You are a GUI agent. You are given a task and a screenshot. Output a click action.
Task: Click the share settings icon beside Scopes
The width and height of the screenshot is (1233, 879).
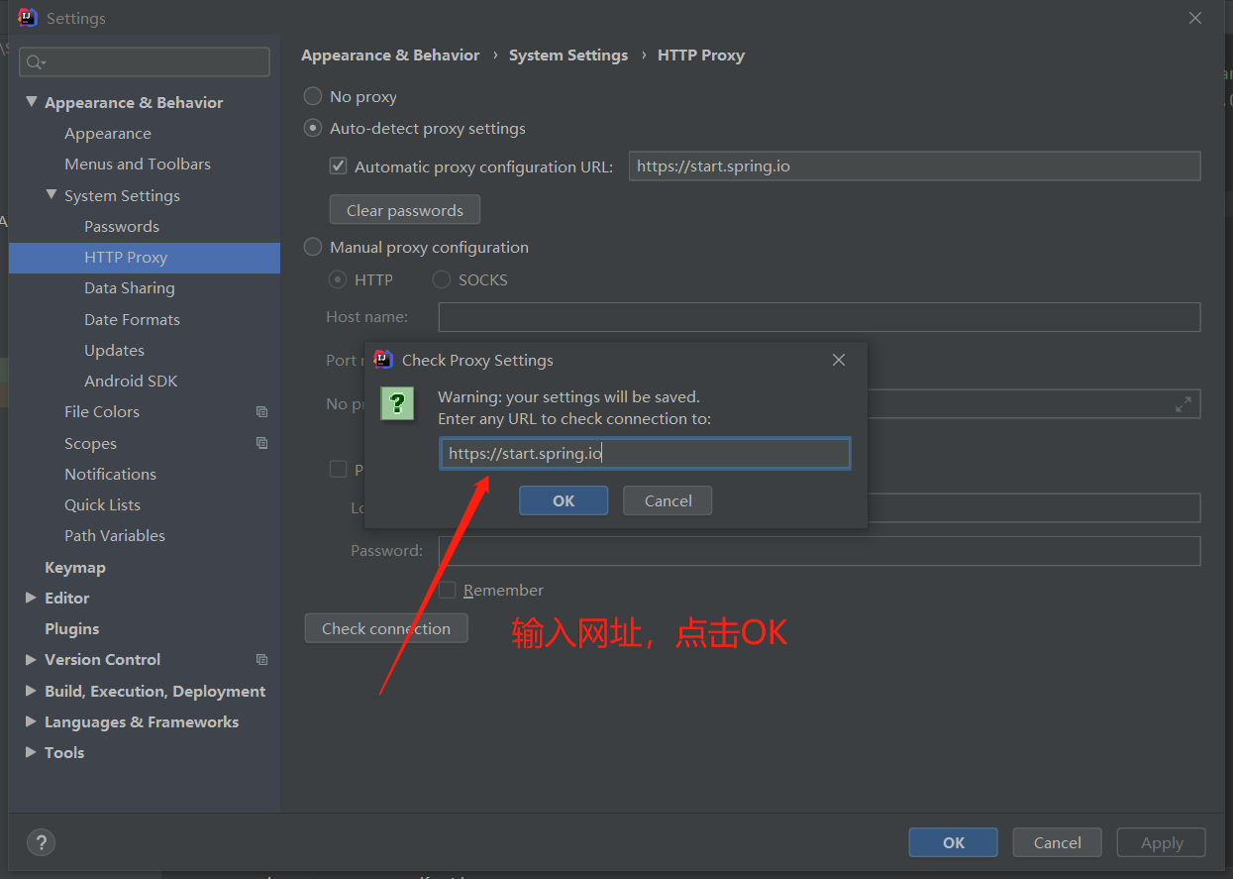coord(261,442)
